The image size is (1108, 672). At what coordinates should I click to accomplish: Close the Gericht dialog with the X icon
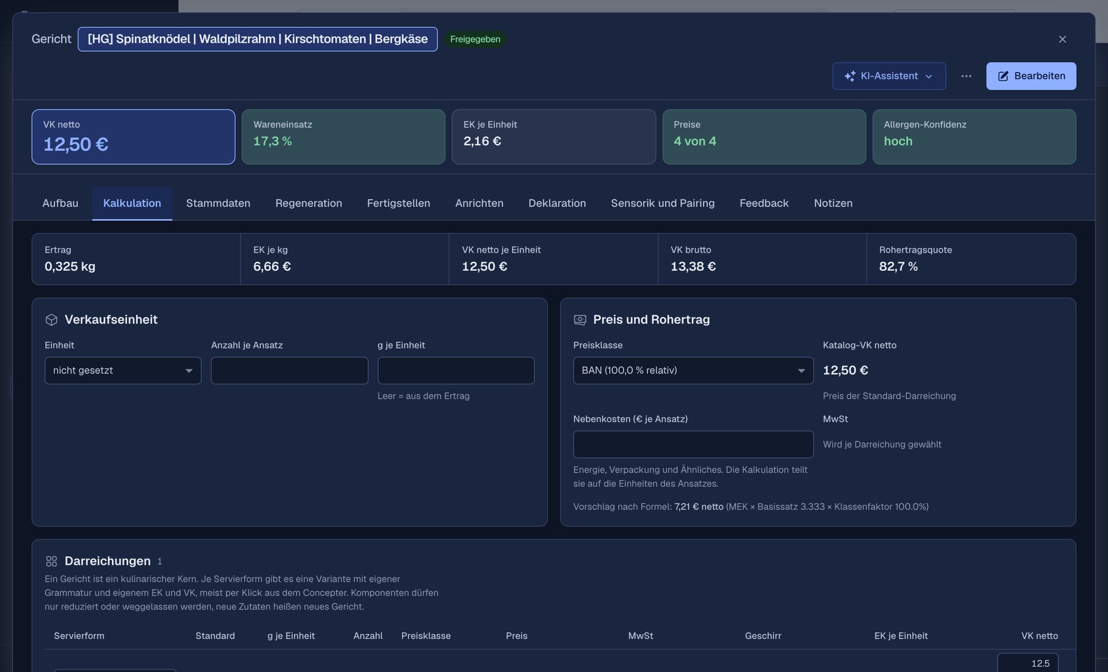[1062, 39]
